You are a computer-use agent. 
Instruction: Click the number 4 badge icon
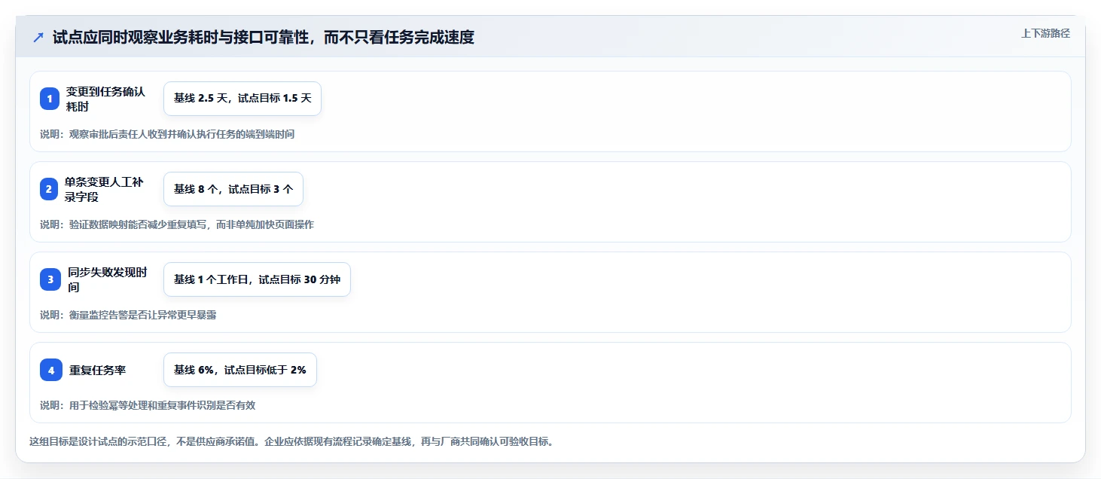coord(51,370)
